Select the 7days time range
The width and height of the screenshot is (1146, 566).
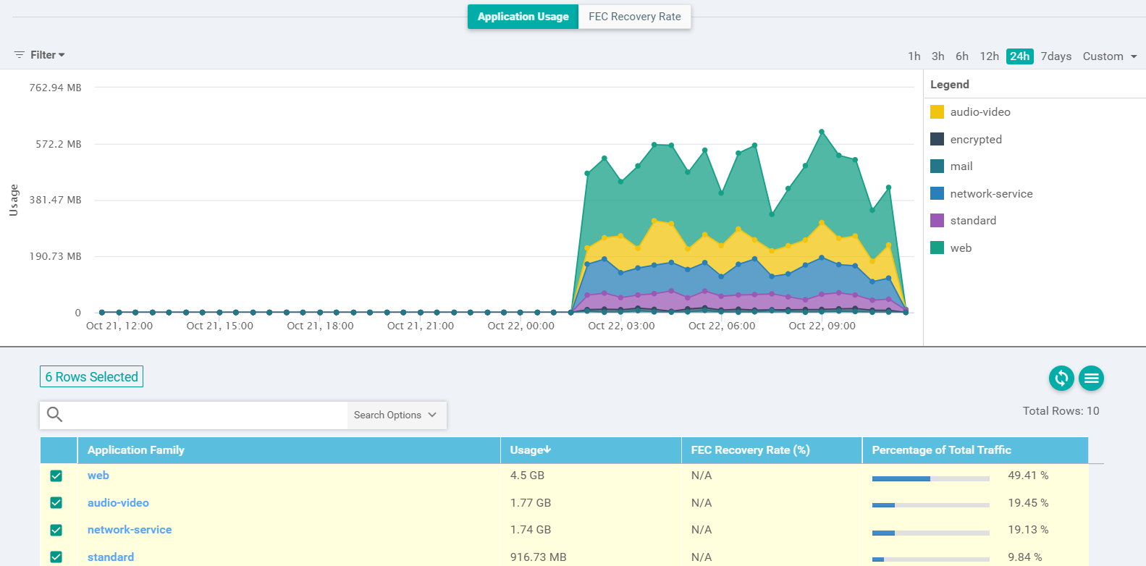(x=1056, y=56)
